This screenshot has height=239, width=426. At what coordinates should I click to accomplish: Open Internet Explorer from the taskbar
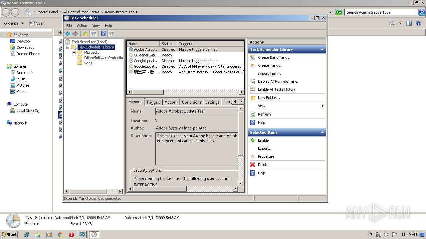pyautogui.click(x=27, y=235)
